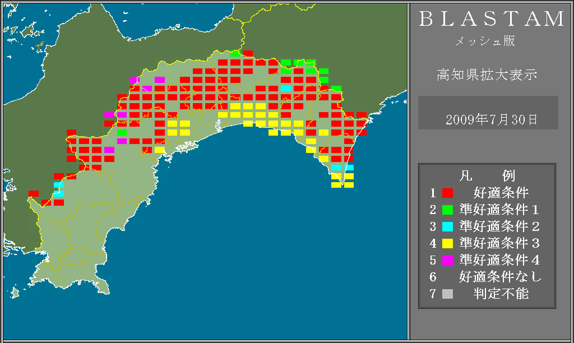Image resolution: width=574 pixels, height=343 pixels.
Task: Click the gray 判定不能 legend swatch
Action: [447, 294]
